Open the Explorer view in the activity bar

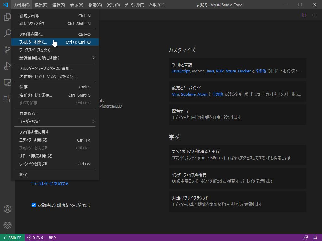coord(7,17)
